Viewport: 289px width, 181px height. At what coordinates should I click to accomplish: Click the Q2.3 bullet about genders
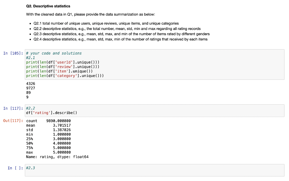pyautogui.click(x=121, y=34)
